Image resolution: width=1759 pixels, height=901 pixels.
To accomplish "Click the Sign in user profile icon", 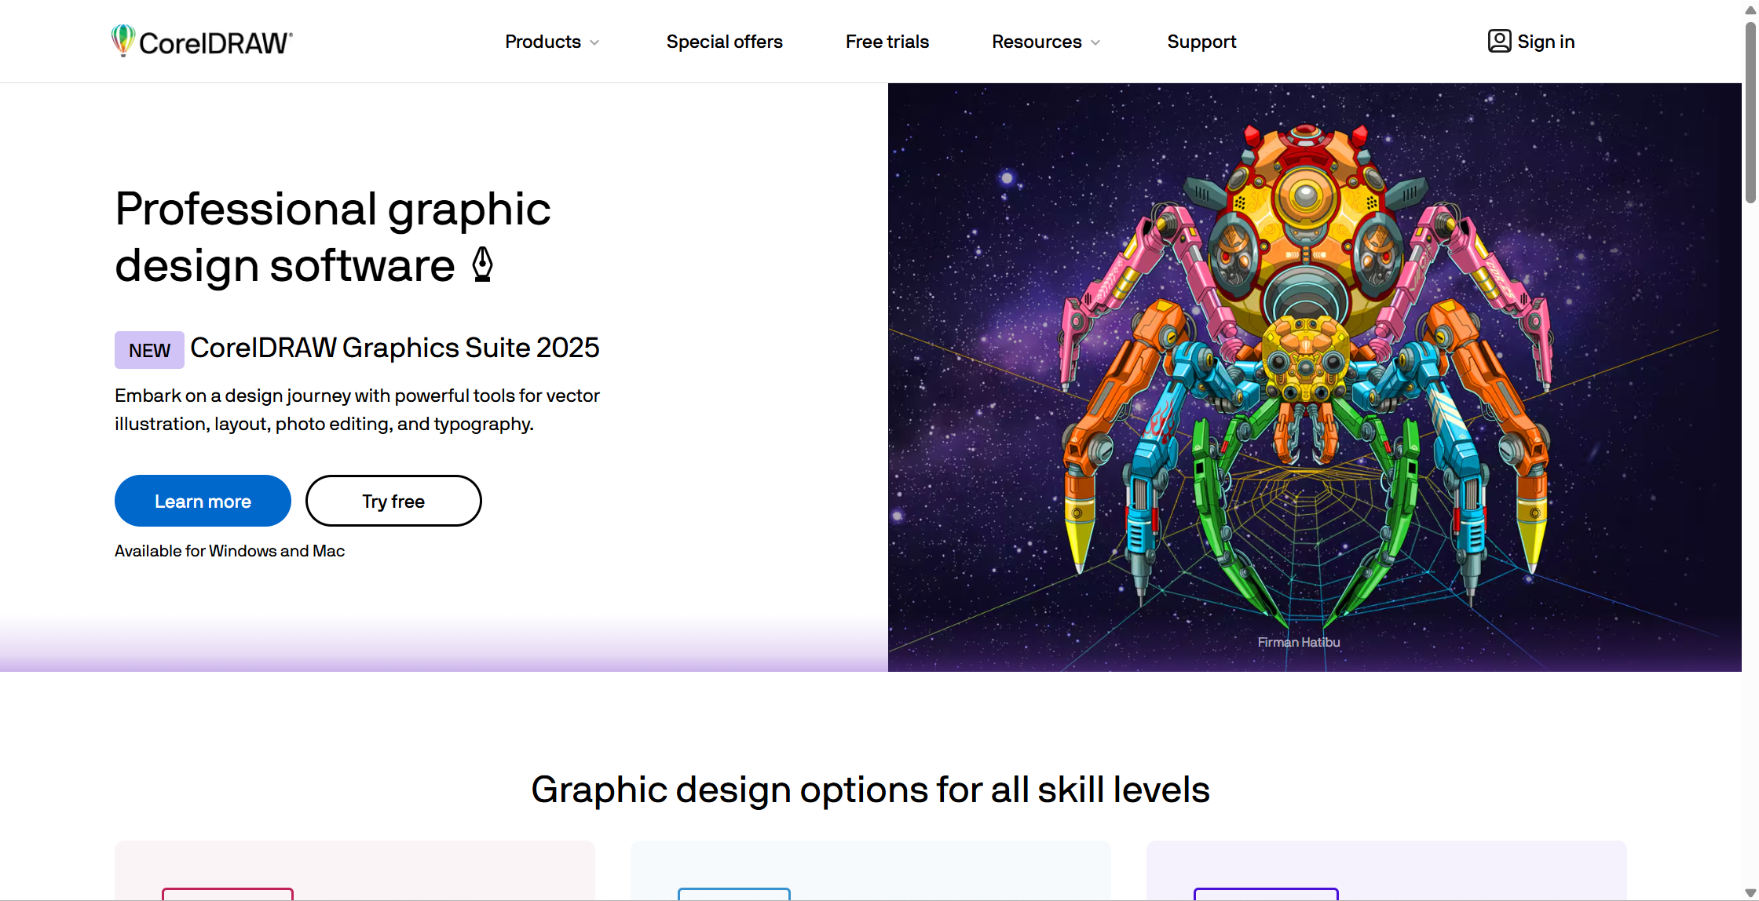I will point(1499,42).
